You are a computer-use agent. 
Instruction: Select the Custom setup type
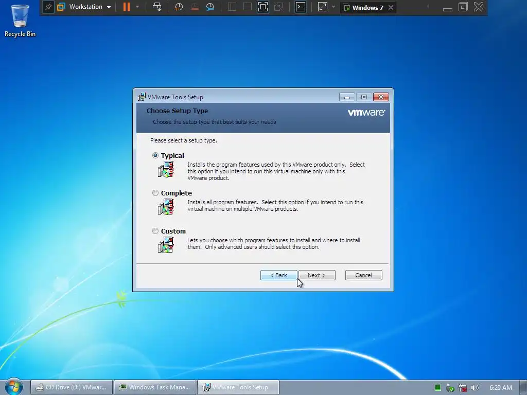point(155,231)
